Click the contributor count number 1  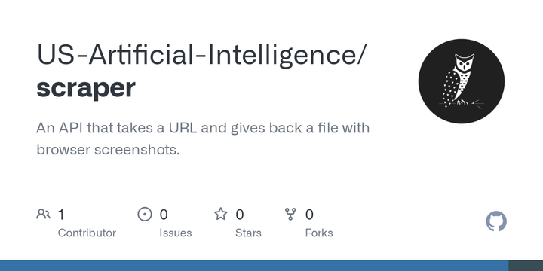(61, 215)
